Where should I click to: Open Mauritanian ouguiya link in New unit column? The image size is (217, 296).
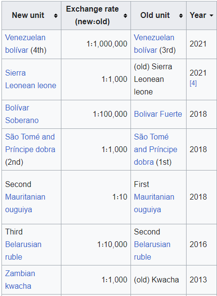coord(25,203)
